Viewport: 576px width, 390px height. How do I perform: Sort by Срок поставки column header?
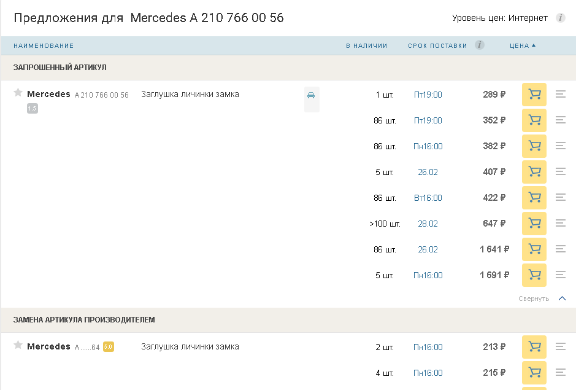pos(437,45)
